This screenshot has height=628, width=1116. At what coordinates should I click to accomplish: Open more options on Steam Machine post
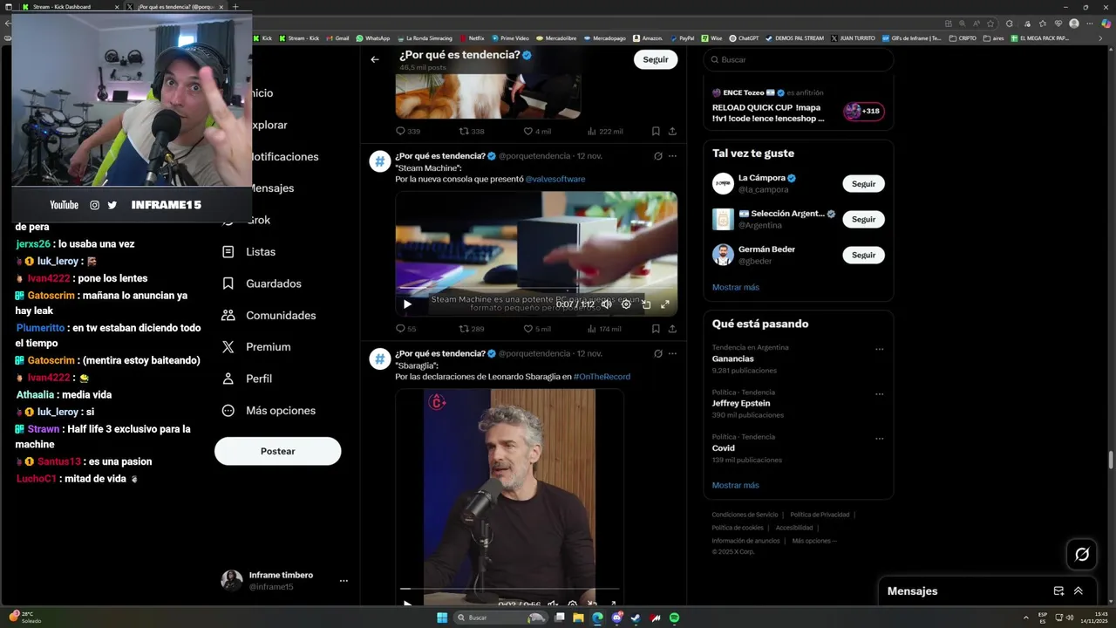[672, 156]
